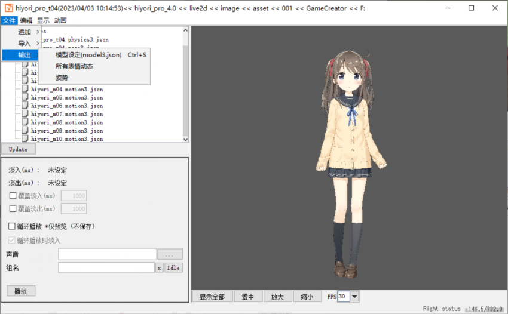Click the file icon of hiyori_m10.motion3.json
Viewport: 508px width, 314px height.
point(25,138)
